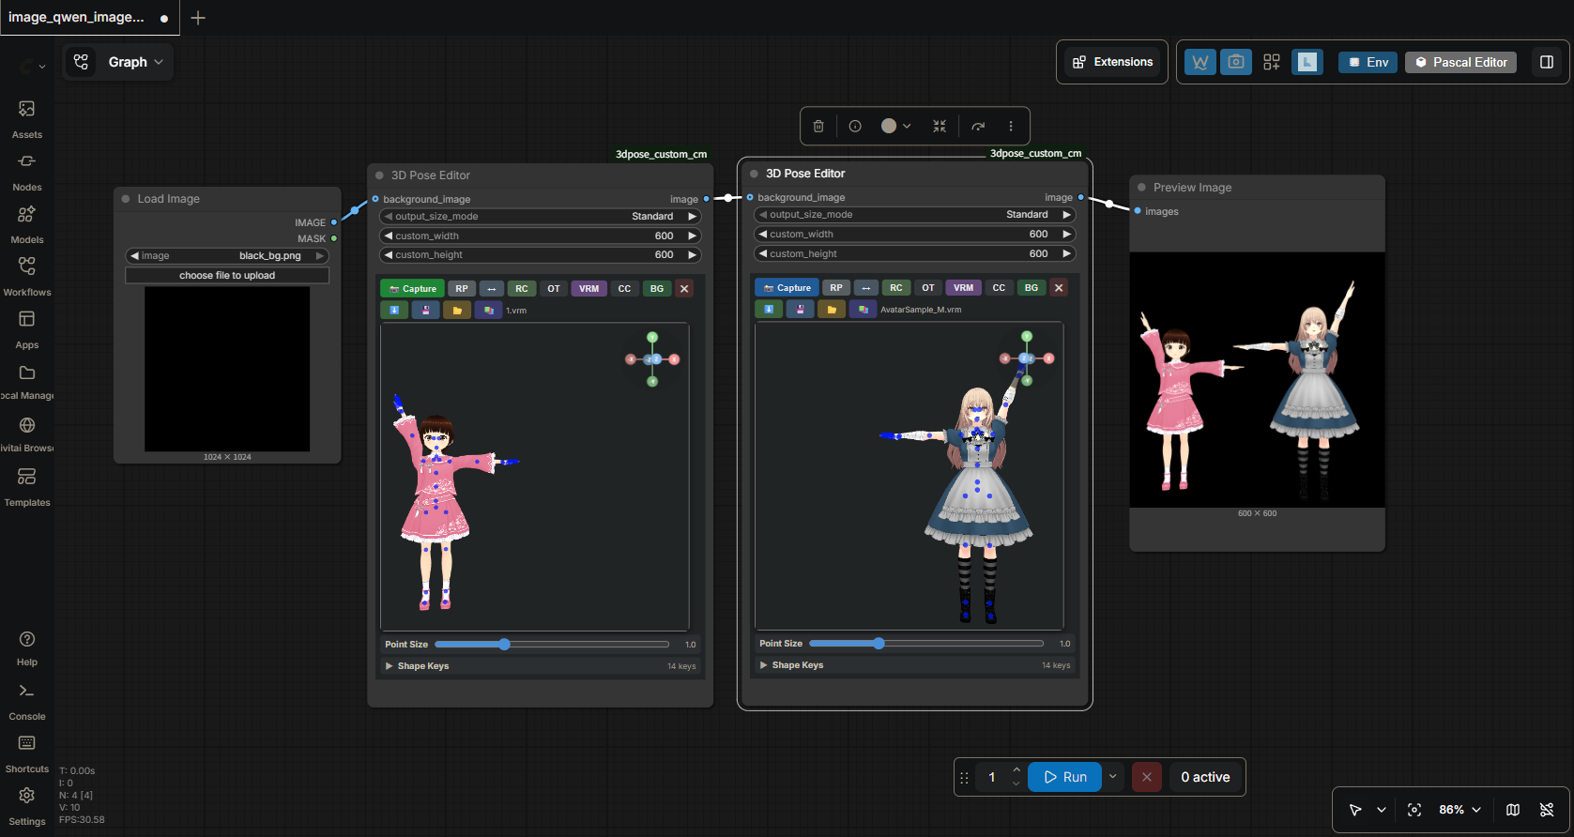Viewport: 1574px width, 837px height.
Task: Click the download icon above 1.vrm
Action: pos(394,310)
